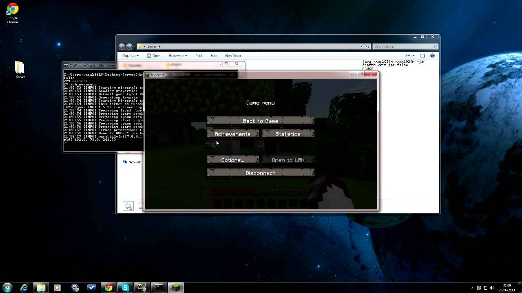Image resolution: width=522 pixels, height=293 pixels.
Task: Disconnect from the Minecraft server
Action: (261, 173)
